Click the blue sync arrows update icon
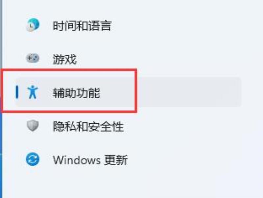This screenshot has width=263, height=198. pos(33,159)
